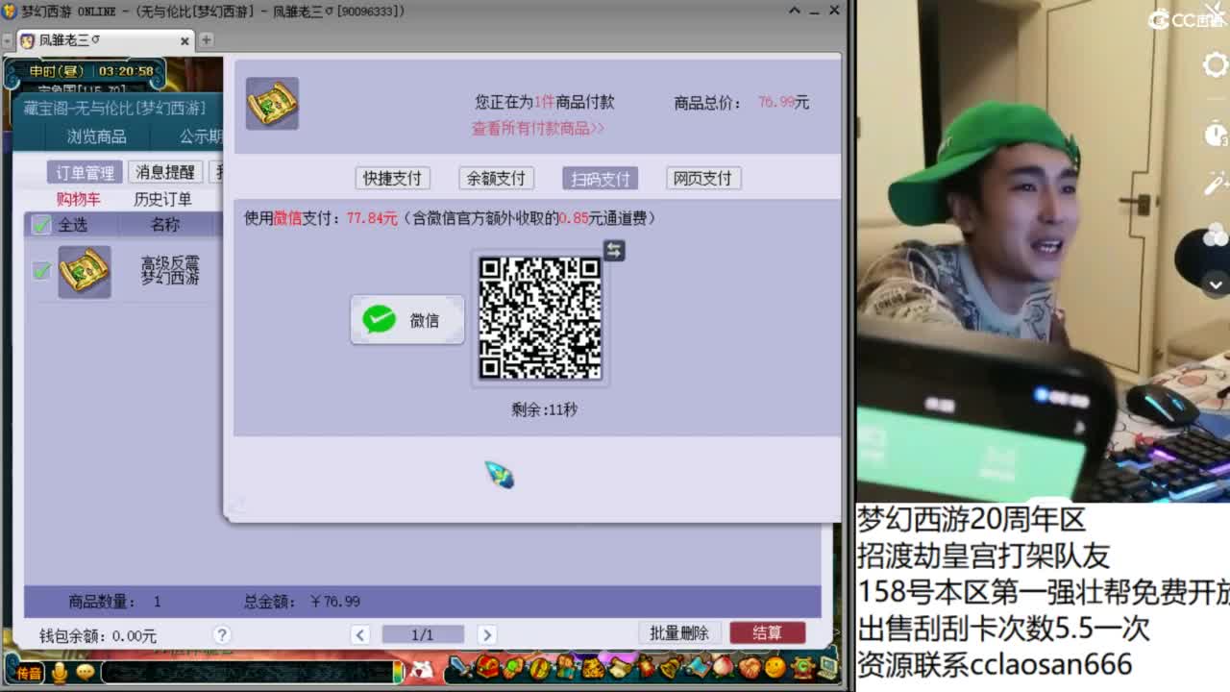Uncheck the 高级反震 item checkbox
The height and width of the screenshot is (692, 1230).
pos(41,271)
